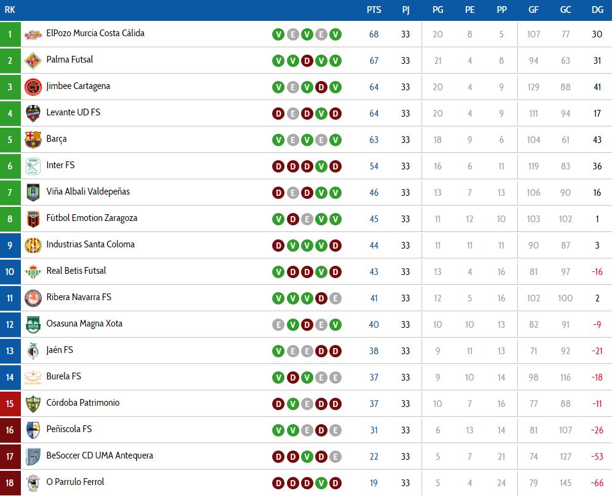
Task: Click the Levante UD FS crest
Action: click(x=33, y=114)
